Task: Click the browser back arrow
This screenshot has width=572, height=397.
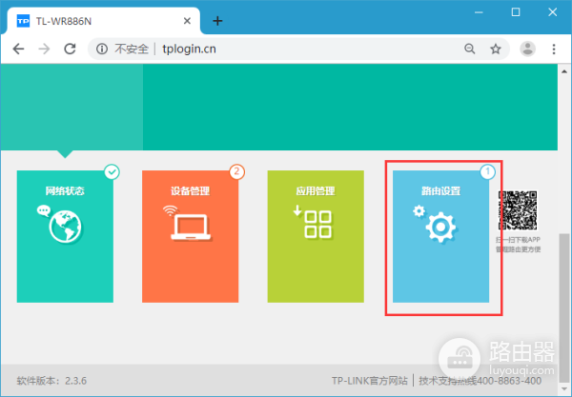Action: click(18, 49)
